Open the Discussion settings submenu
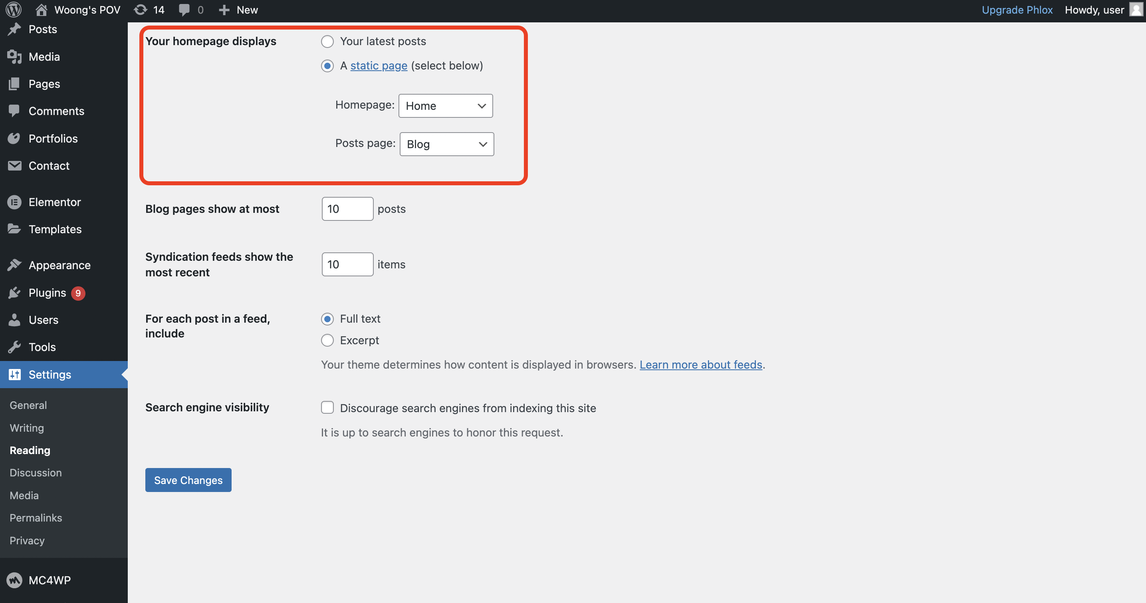1146x603 pixels. tap(36, 472)
